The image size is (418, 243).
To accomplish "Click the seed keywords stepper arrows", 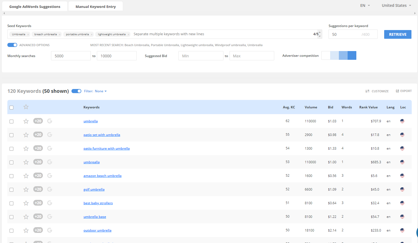I will [x=320, y=34].
